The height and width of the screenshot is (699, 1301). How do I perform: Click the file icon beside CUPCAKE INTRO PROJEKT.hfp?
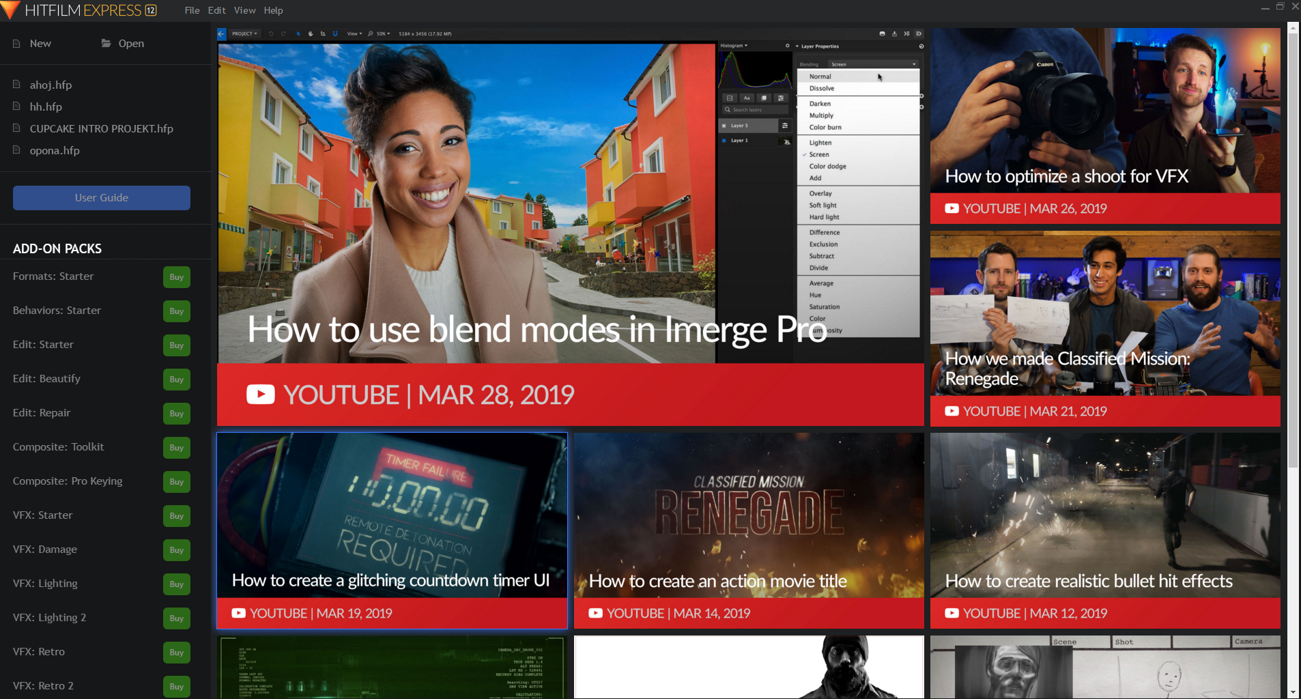pos(17,128)
